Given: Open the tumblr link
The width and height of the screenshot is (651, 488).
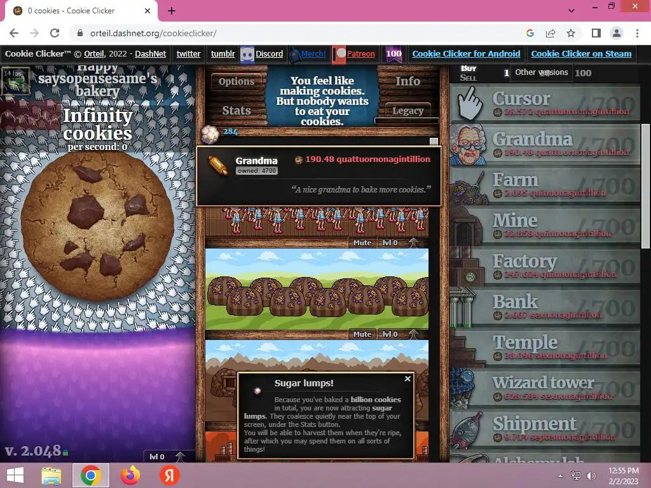Looking at the screenshot, I should tap(223, 53).
